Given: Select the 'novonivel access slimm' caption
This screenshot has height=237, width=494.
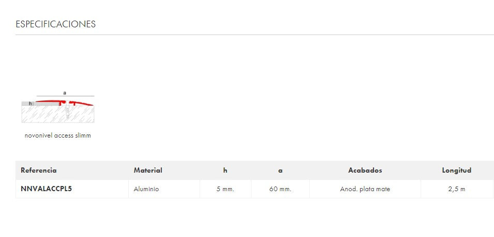Looking at the screenshot, I should pyautogui.click(x=58, y=136).
